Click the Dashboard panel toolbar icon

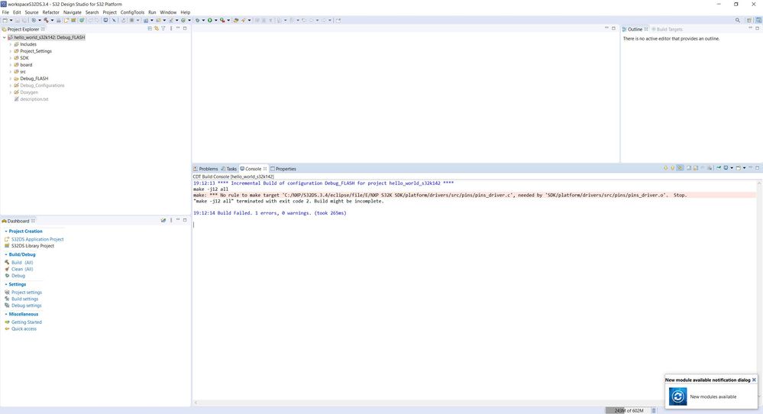[163, 221]
